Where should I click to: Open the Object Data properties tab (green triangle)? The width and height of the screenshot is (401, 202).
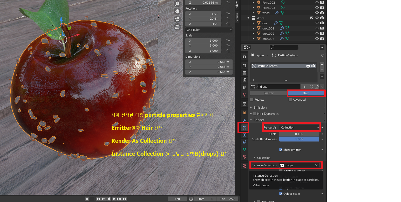(x=244, y=149)
